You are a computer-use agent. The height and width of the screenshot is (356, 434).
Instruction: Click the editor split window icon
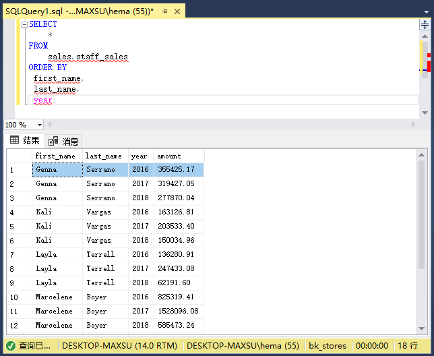click(425, 25)
